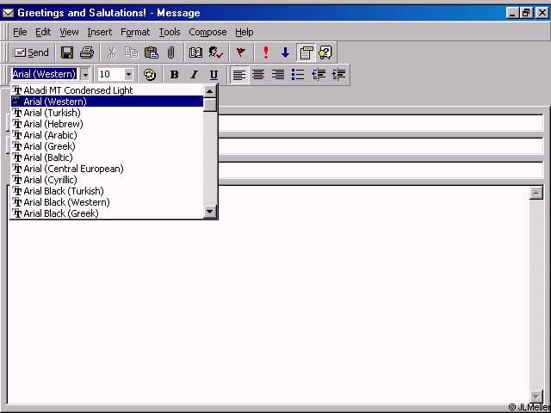Paste from clipboard icon
Screen dimensions: 551x413
[x=152, y=52]
